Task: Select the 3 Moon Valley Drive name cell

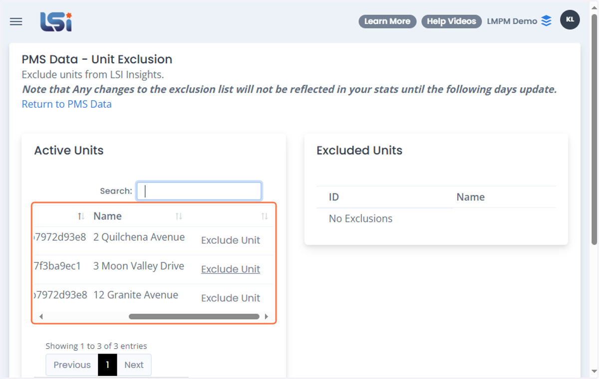Action: [139, 266]
